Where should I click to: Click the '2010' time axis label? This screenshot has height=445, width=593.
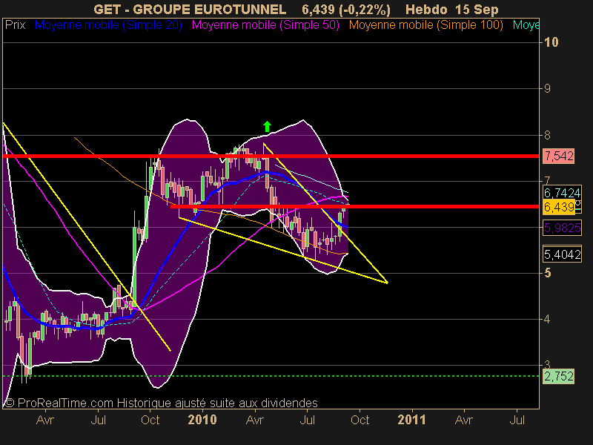click(x=202, y=420)
